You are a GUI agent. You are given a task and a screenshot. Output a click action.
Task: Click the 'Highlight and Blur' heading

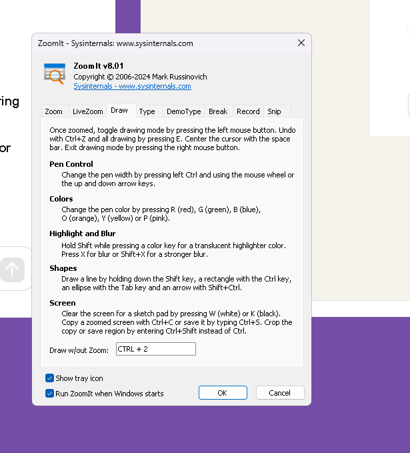coord(82,234)
